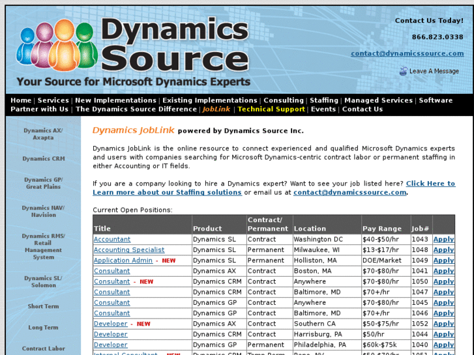Go to Existing Implementations page
This screenshot has width=474, height=355.
(210, 100)
